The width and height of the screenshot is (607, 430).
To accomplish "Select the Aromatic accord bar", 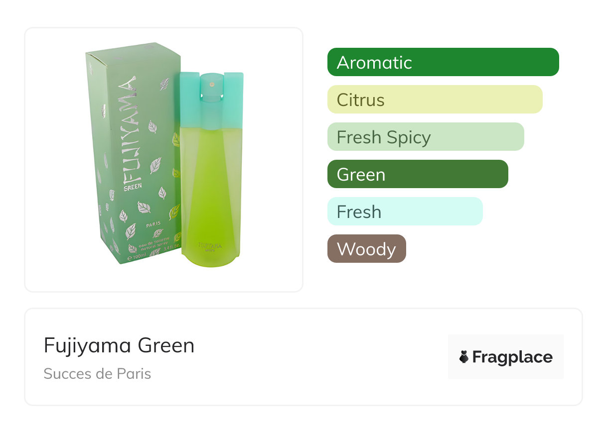I will 443,62.
